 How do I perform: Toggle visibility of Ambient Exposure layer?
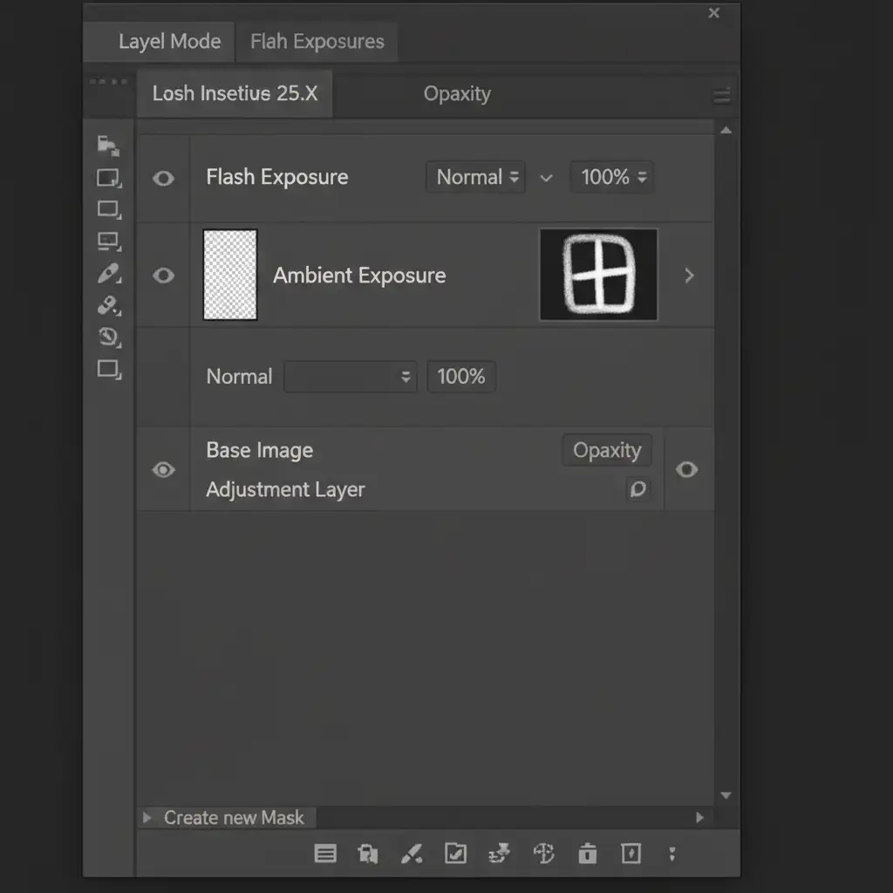163,276
